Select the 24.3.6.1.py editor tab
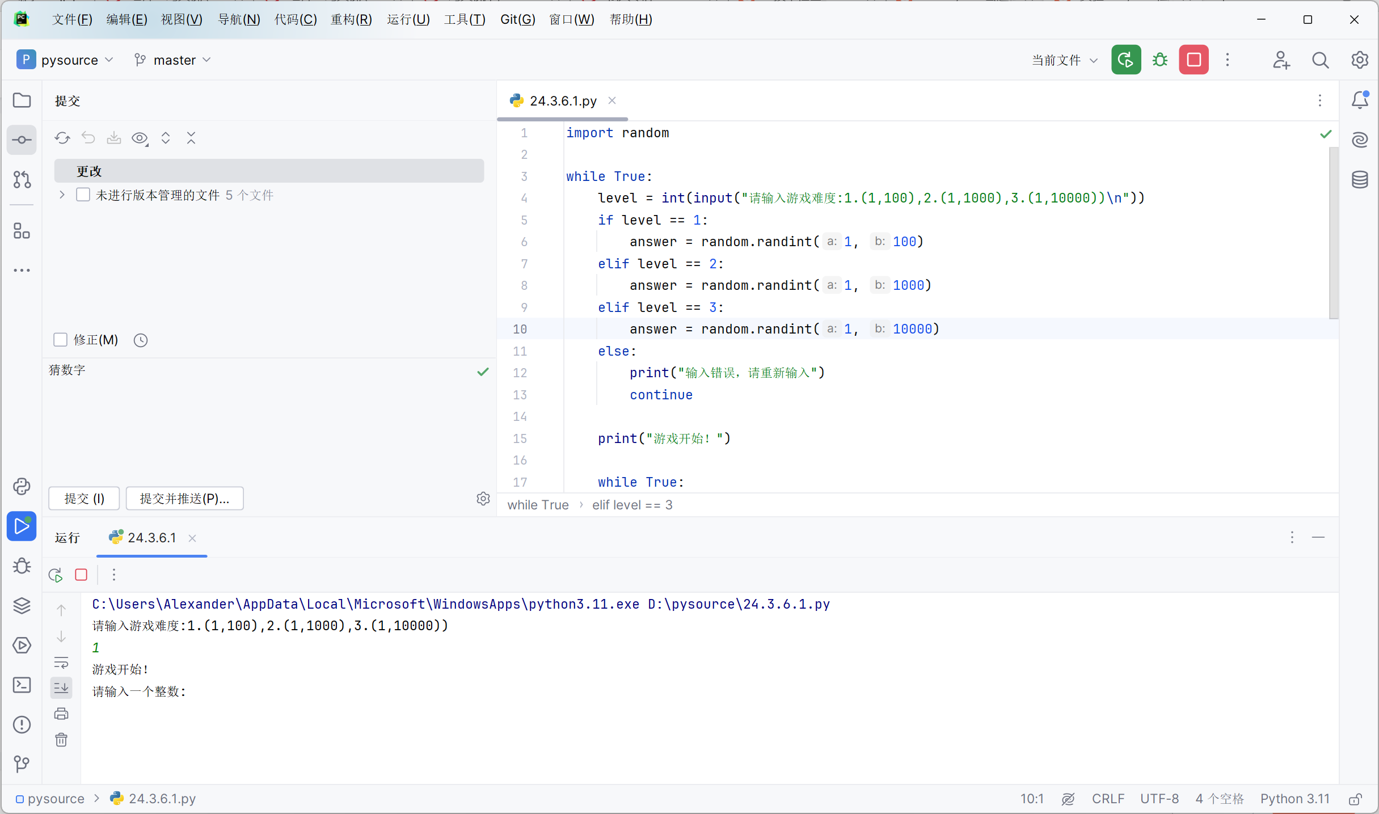1379x814 pixels. (x=562, y=101)
